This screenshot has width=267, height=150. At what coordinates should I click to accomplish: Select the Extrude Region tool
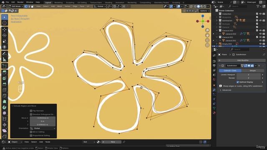[x=5, y=72]
